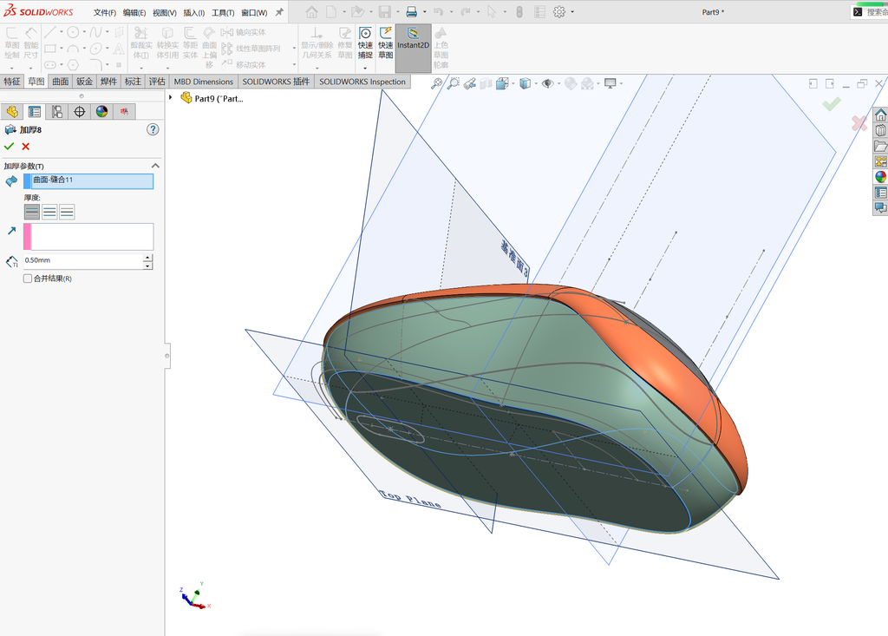
Task: Open the DimXpertManager crosshair tab
Action: click(79, 112)
